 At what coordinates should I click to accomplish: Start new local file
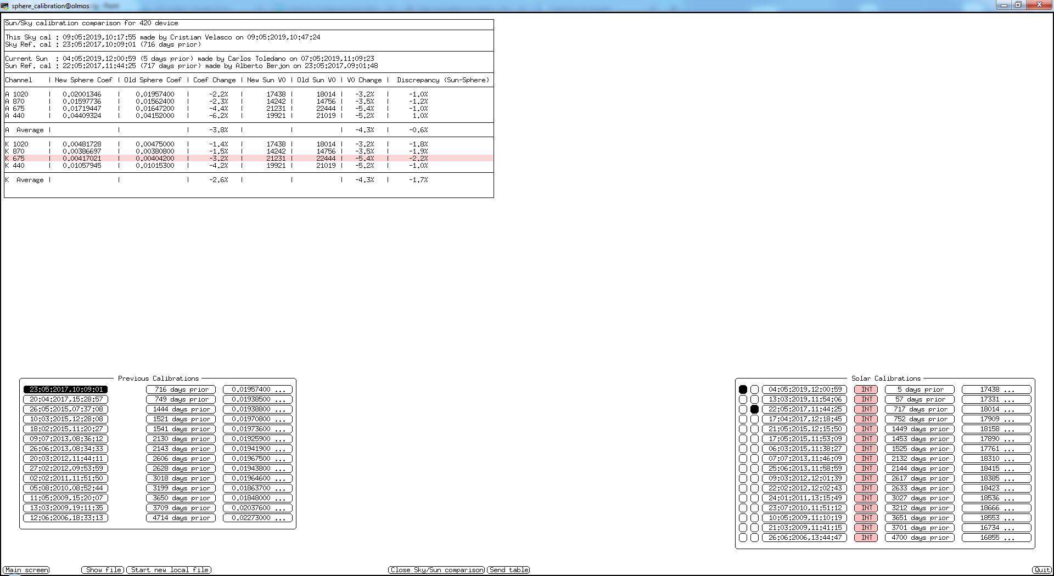(169, 570)
